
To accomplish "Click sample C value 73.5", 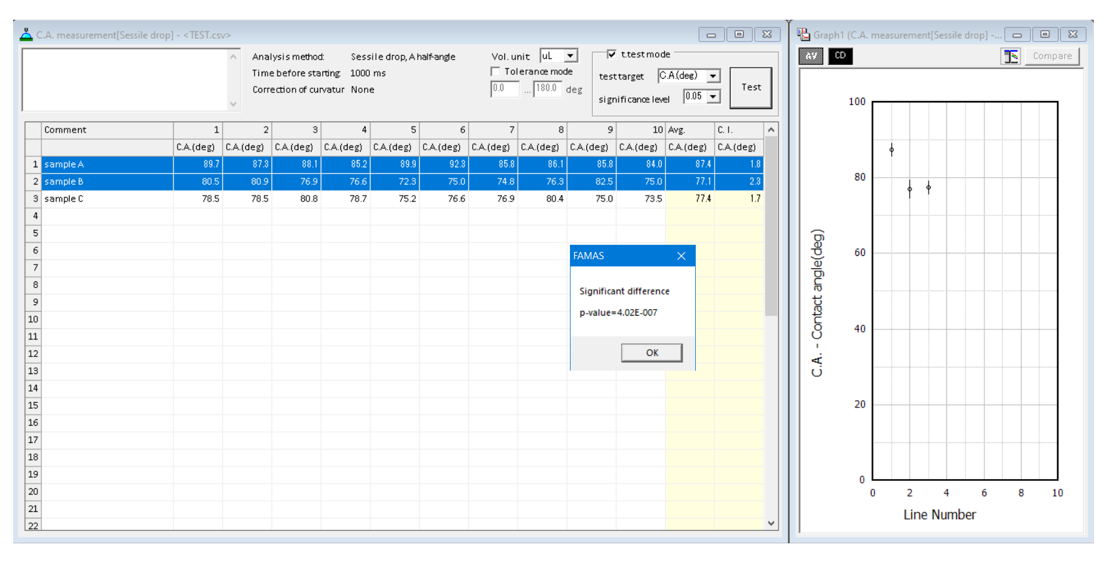I will [x=641, y=199].
